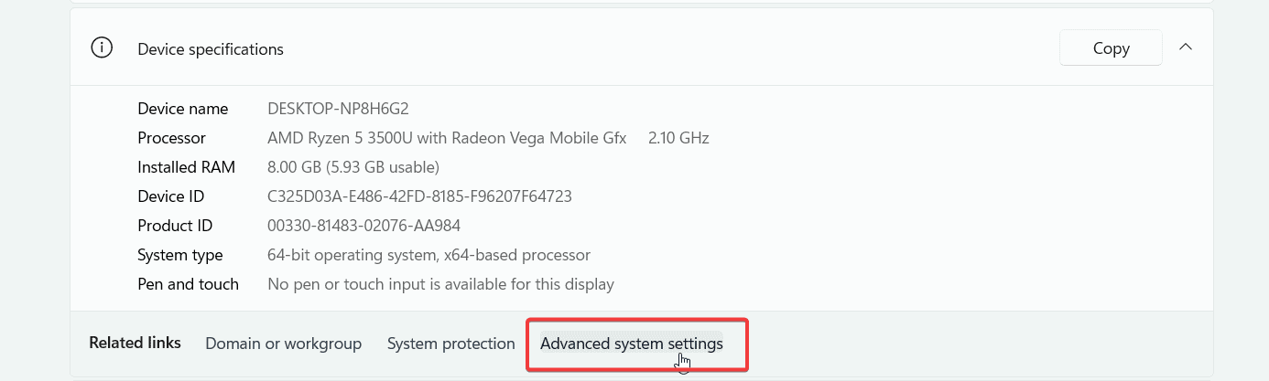1269x381 pixels.
Task: Click the device name DESKTOP-NP8H6G2
Action: click(338, 109)
